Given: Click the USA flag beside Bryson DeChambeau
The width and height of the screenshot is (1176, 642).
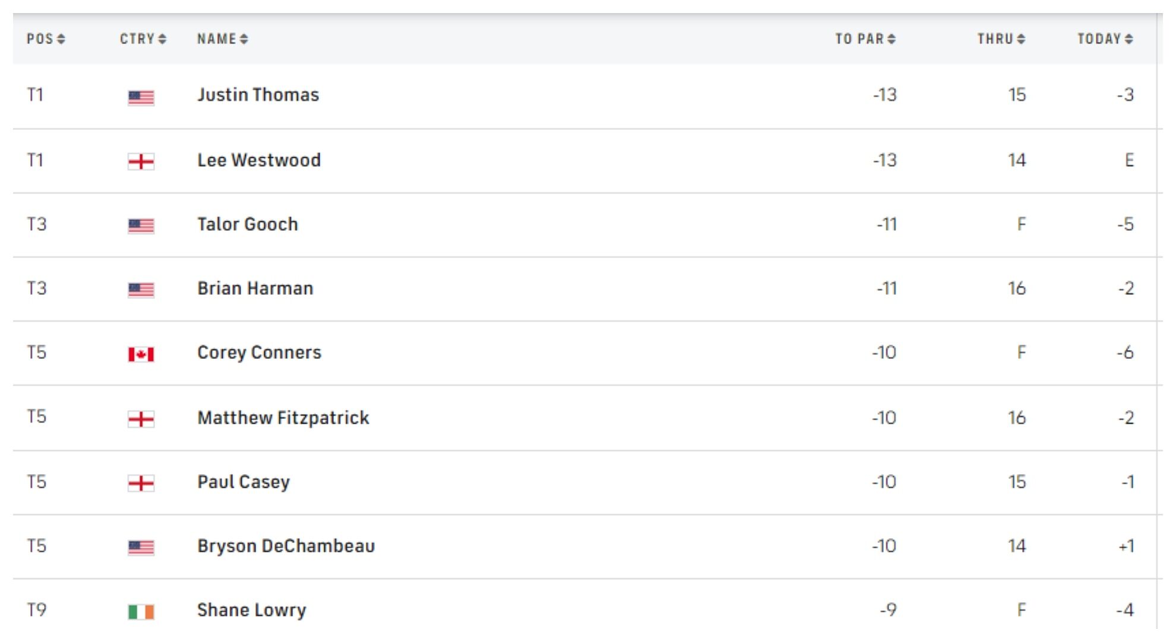Looking at the screenshot, I should [x=141, y=547].
